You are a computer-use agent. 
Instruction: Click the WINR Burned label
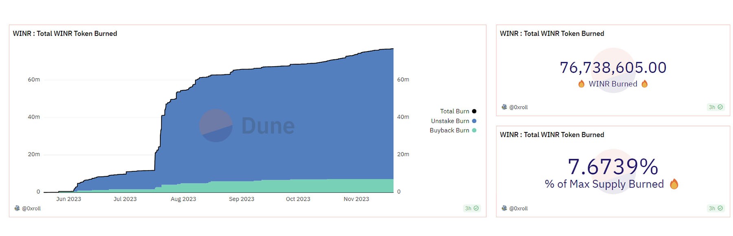pyautogui.click(x=613, y=84)
